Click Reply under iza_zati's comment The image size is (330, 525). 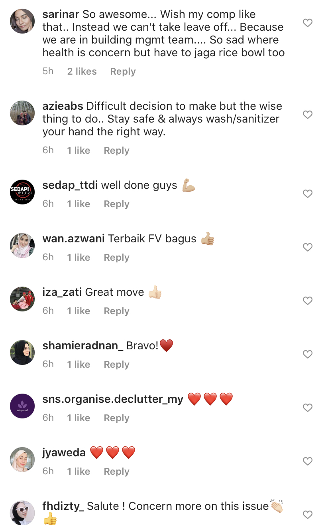pos(116,311)
